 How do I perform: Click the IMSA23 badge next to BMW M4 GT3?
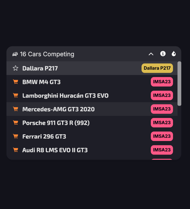162,82
